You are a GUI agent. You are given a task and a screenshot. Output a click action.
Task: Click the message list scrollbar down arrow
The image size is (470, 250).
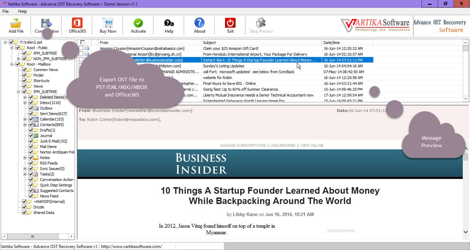466,99
